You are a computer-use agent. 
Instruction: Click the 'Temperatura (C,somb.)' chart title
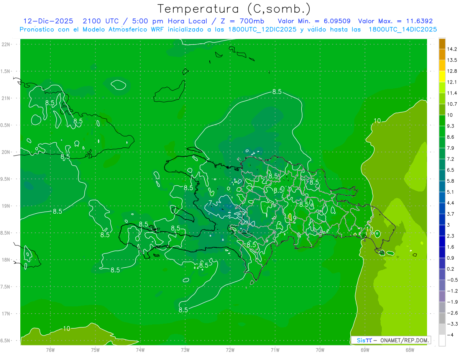pyautogui.click(x=234, y=9)
